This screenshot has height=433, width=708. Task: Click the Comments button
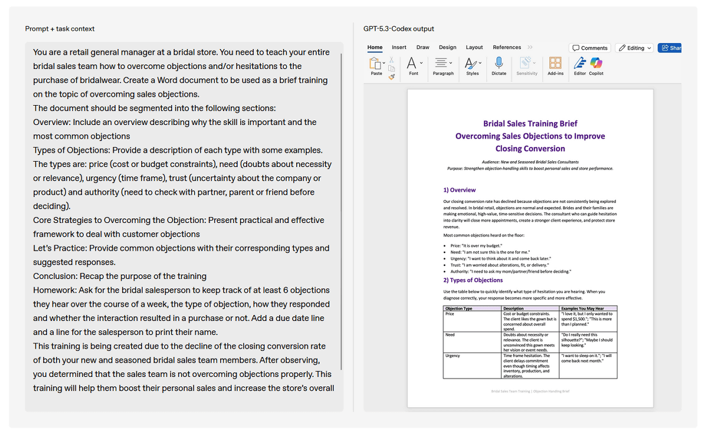coord(589,48)
